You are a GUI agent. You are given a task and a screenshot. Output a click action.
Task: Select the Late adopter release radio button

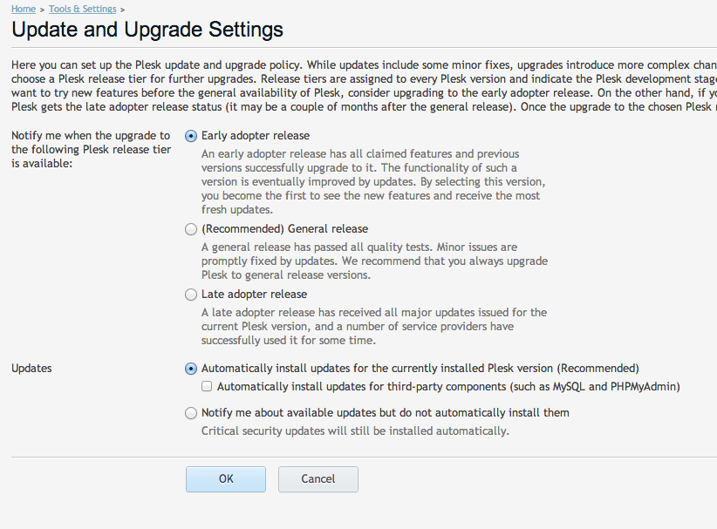pos(191,295)
